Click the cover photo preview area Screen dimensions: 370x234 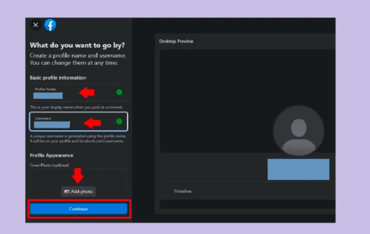(247, 101)
